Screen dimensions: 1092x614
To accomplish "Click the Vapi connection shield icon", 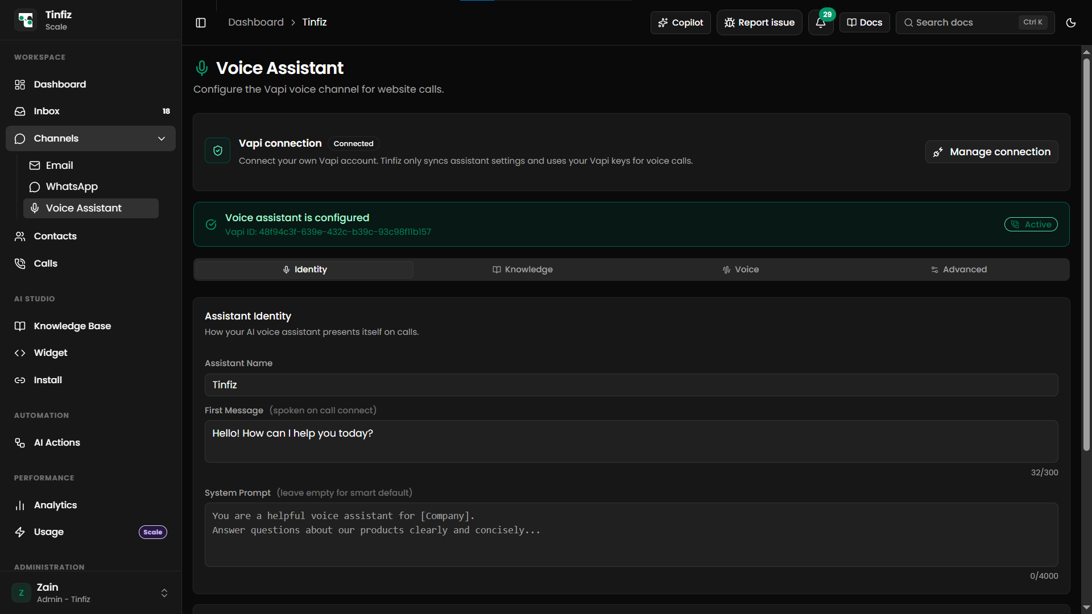I will coord(218,151).
